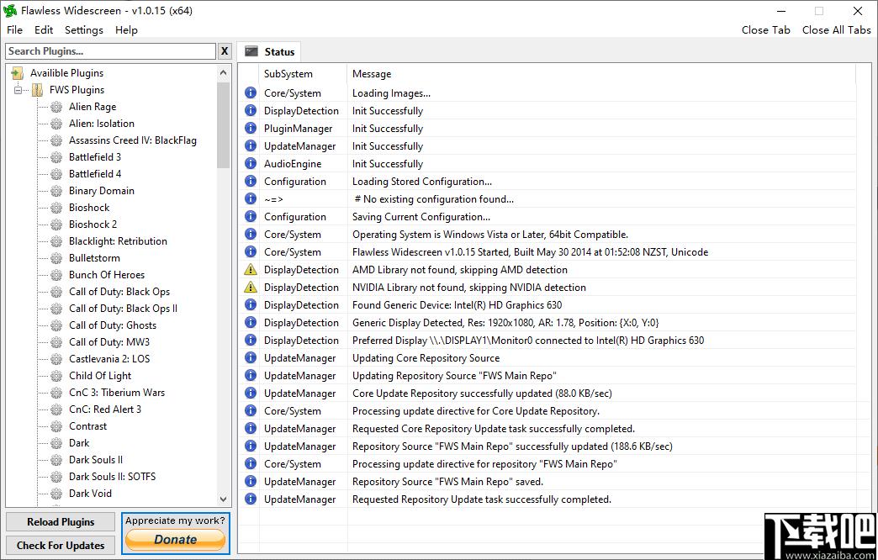Select Bunch Of Heroes plugin
This screenshot has width=878, height=560.
pos(107,275)
